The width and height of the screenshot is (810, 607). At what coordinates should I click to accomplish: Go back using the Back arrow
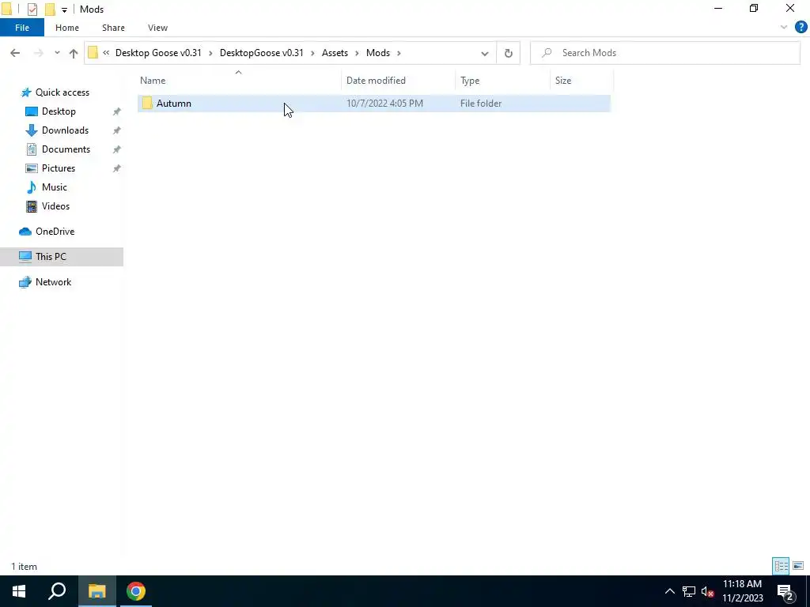point(15,53)
